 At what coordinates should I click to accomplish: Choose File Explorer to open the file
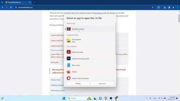click(90, 40)
